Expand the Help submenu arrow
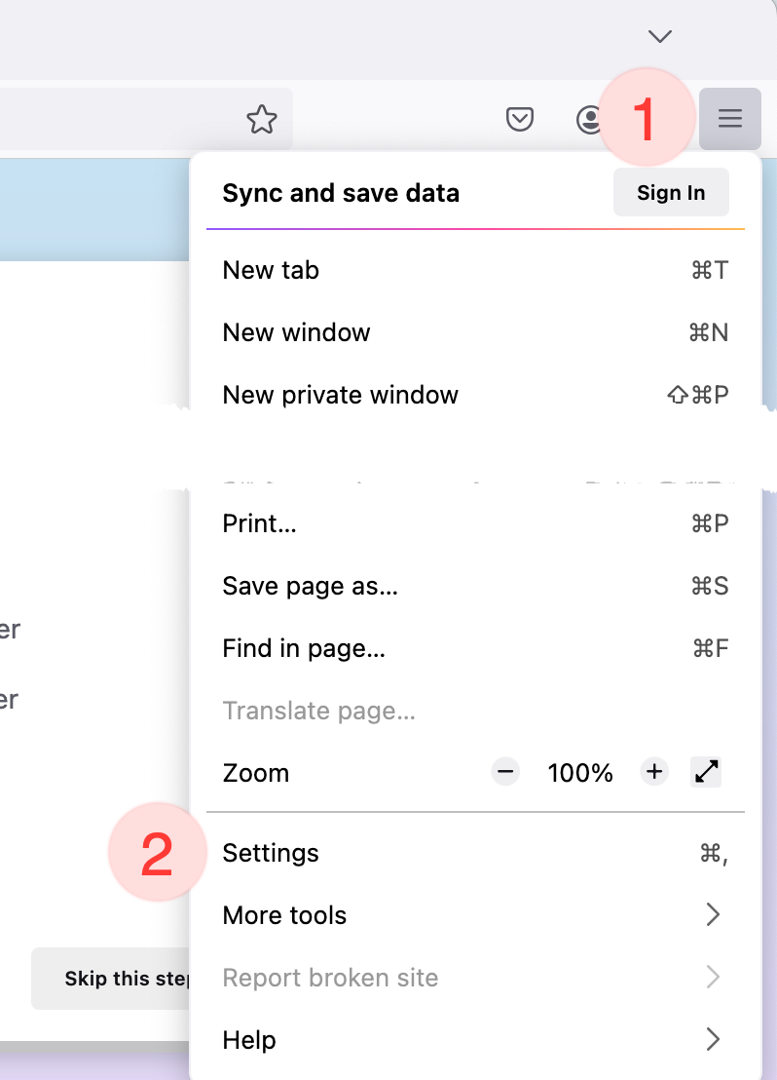 [x=712, y=1040]
